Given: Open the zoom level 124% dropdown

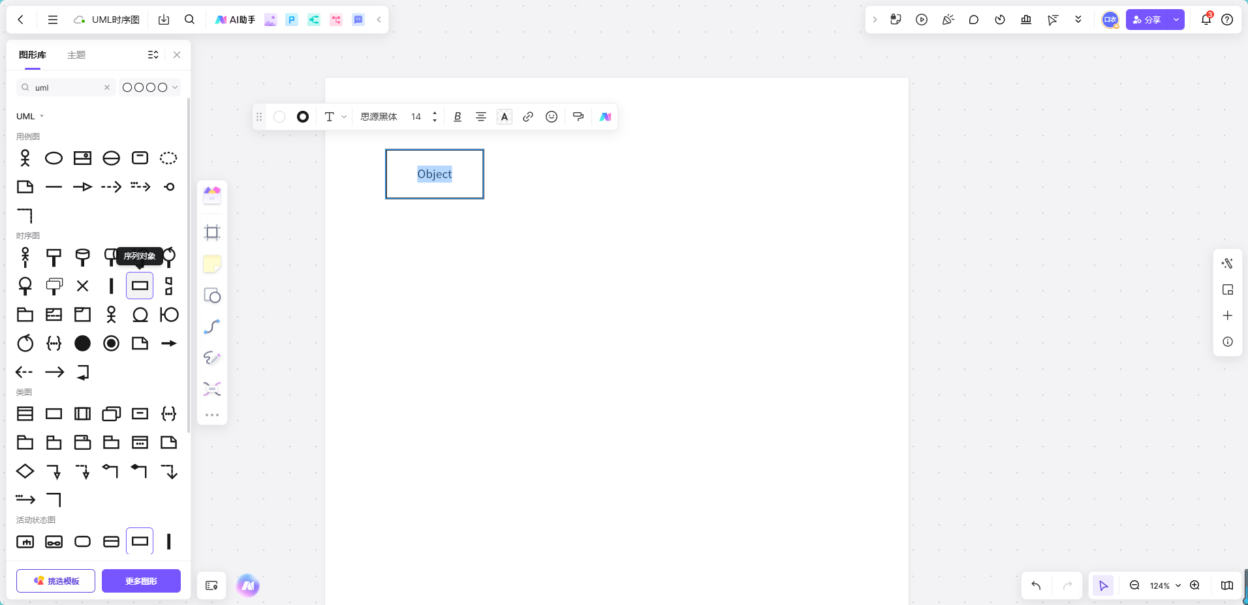Looking at the screenshot, I should [x=1165, y=585].
